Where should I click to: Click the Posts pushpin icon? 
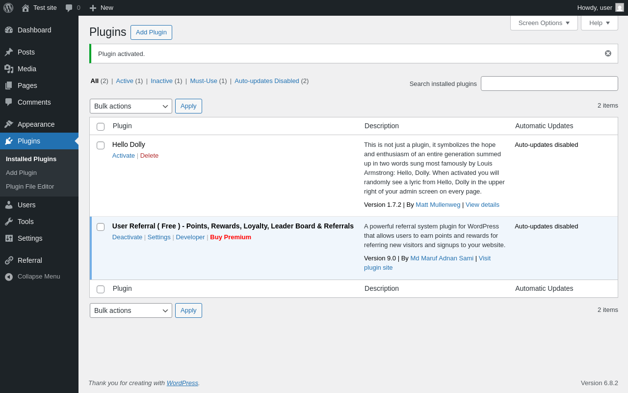(x=9, y=52)
